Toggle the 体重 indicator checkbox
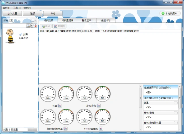Screen dimensions: 184x134 pyautogui.click(x=175, y=103)
